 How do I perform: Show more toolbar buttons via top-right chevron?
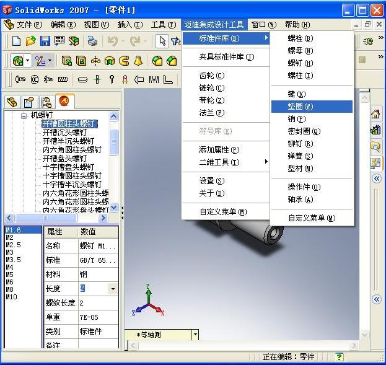pyautogui.click(x=381, y=38)
